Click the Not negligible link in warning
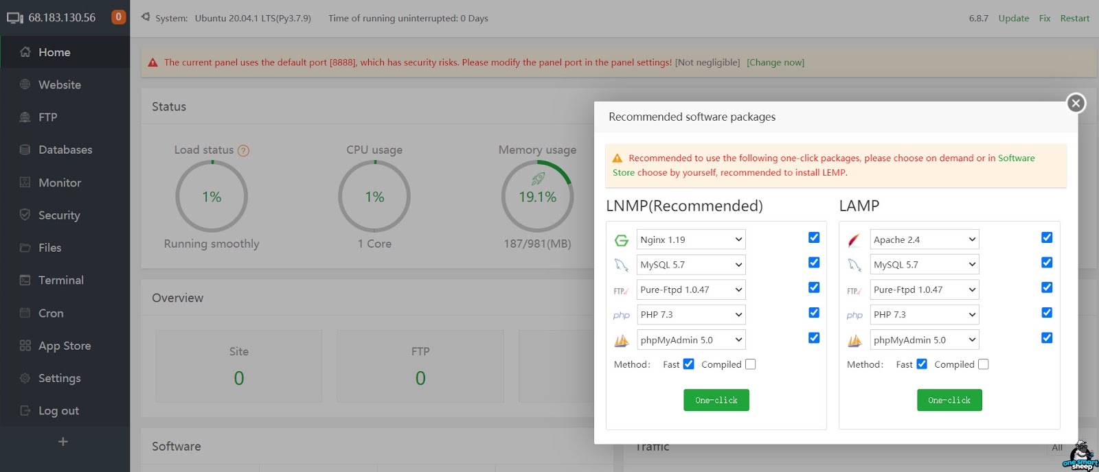The image size is (1099, 472). [707, 62]
